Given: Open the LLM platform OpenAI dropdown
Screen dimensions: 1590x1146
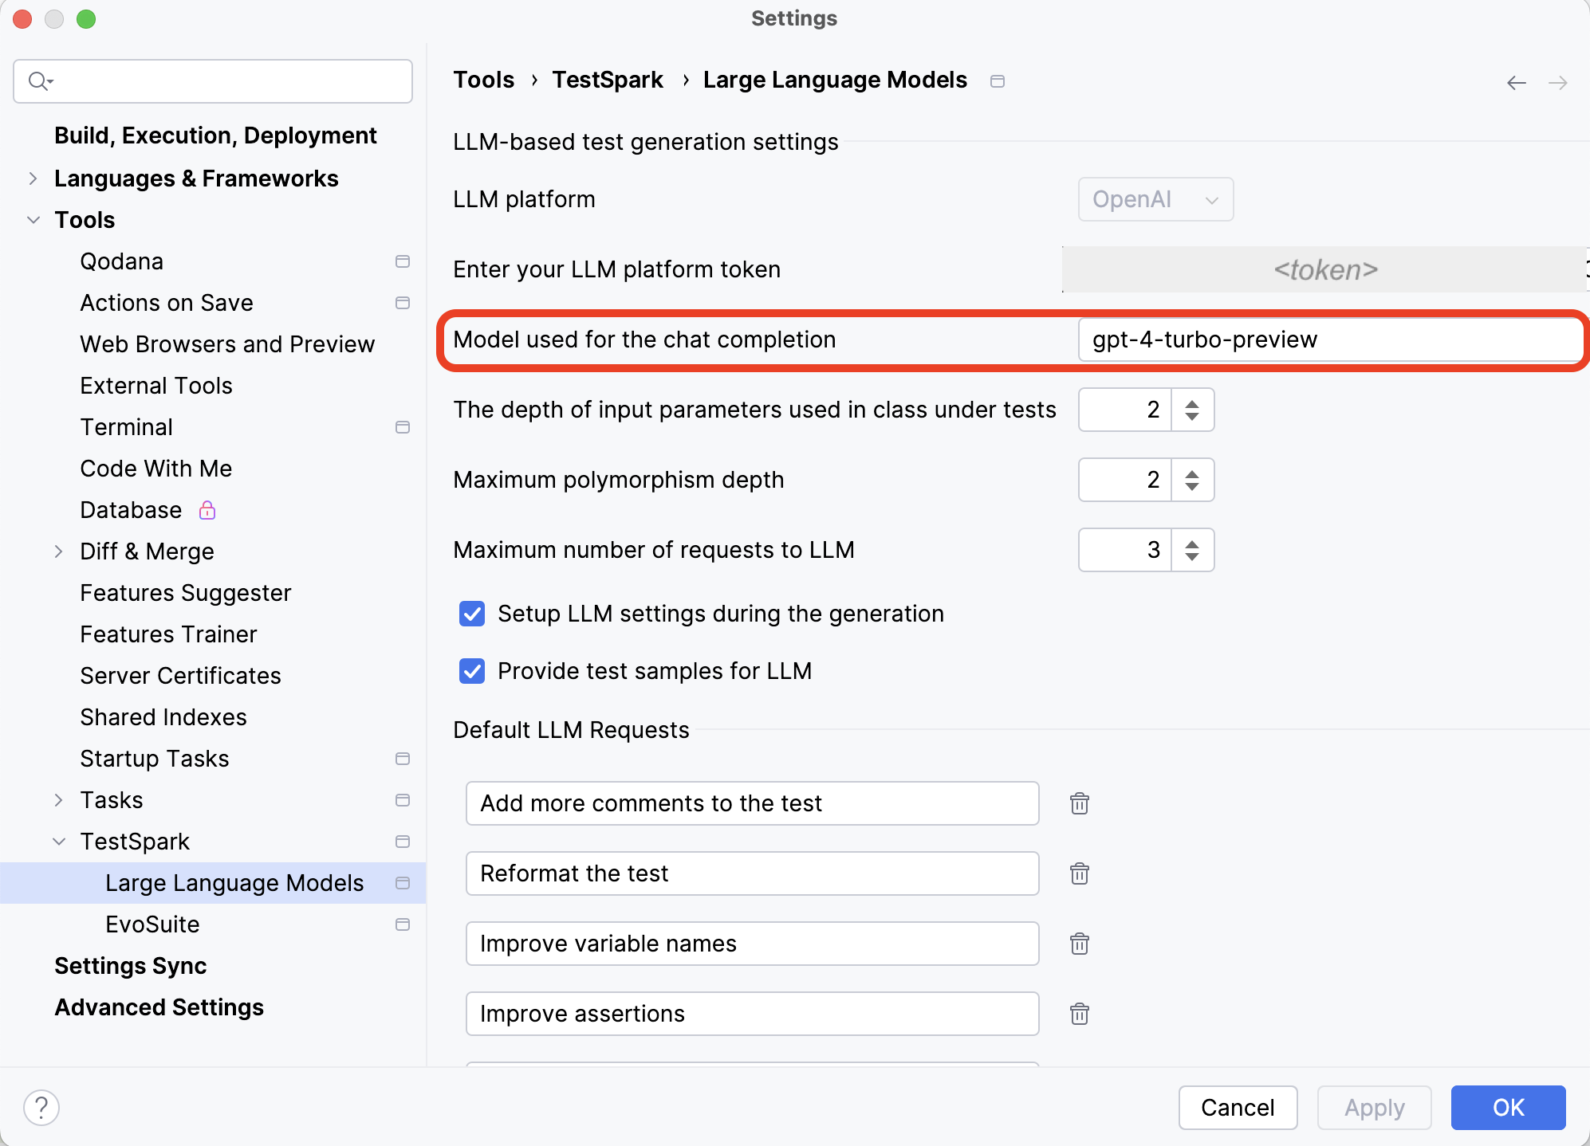Looking at the screenshot, I should tap(1155, 199).
